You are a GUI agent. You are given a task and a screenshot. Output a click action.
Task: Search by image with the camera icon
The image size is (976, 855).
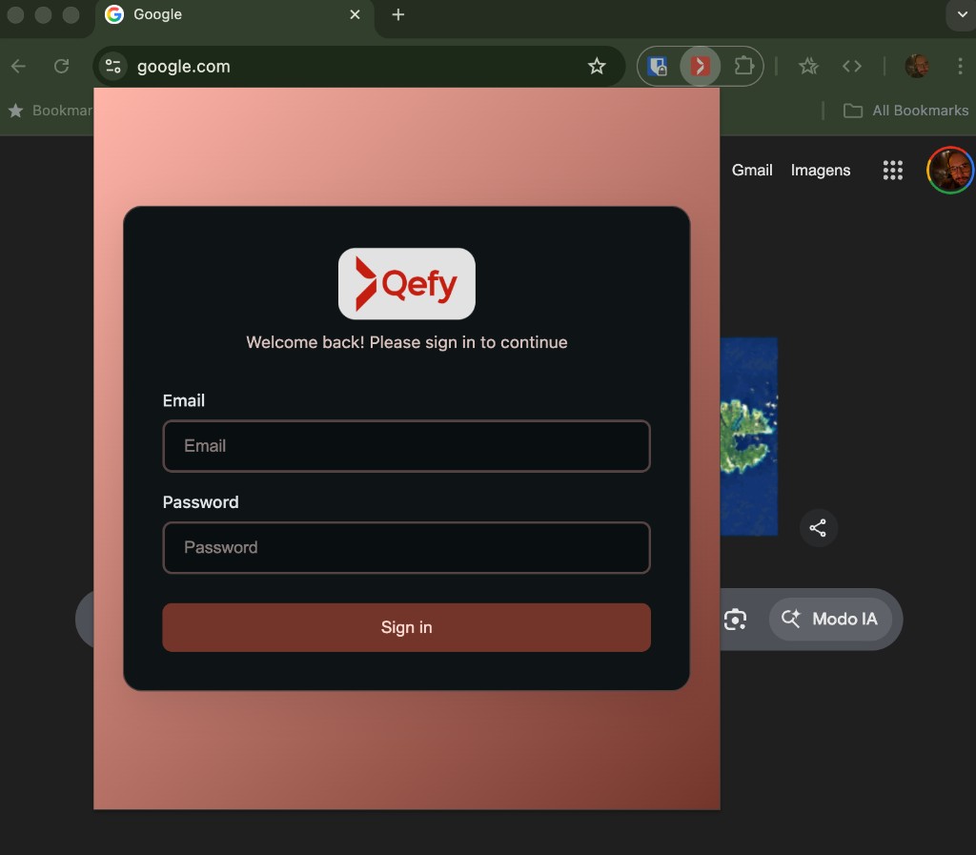coord(735,620)
